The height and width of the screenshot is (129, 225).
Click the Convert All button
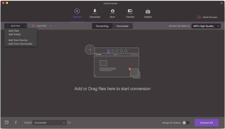(206, 123)
